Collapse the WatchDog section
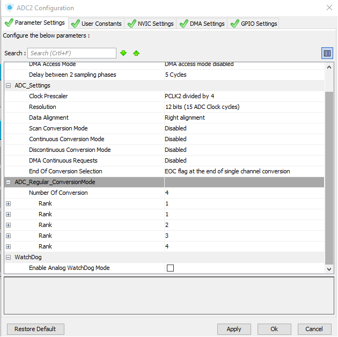Image resolution: width=338 pixels, height=337 pixels. click(x=8, y=257)
